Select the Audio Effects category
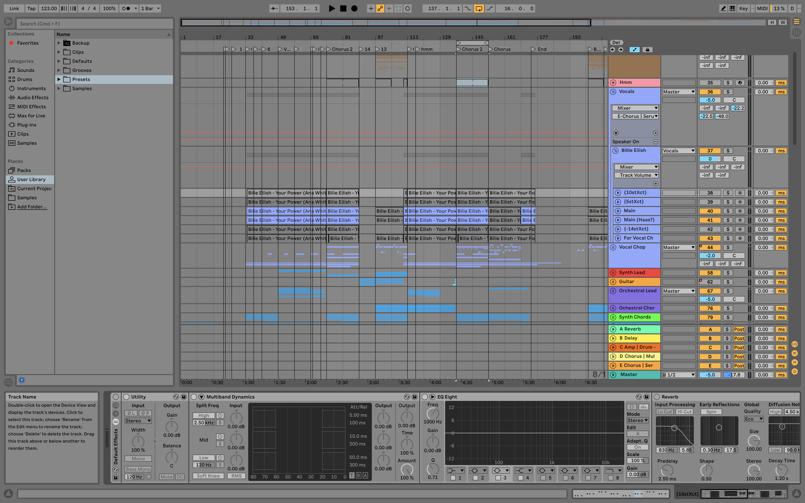Image resolution: width=805 pixels, height=503 pixels. [33, 98]
